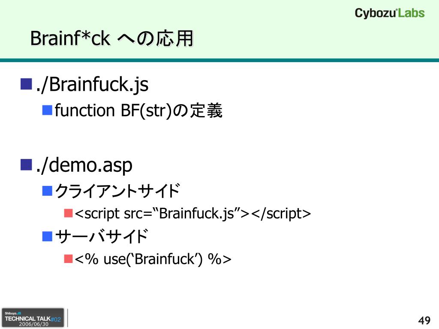
Task: Click the slide page number 49
Action: (424, 320)
